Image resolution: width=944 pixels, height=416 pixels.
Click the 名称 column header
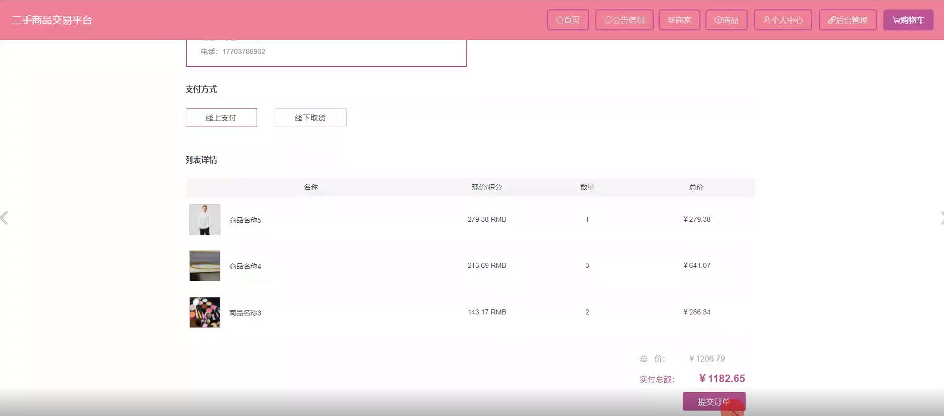311,187
